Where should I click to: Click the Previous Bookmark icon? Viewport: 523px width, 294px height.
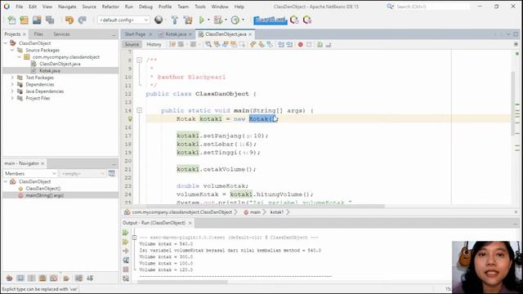point(253,44)
